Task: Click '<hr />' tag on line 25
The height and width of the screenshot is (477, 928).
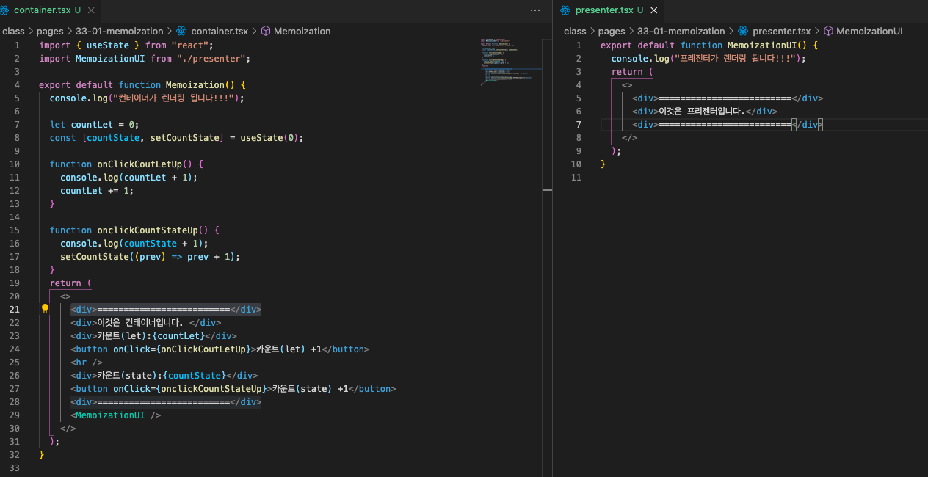Action: coord(87,362)
